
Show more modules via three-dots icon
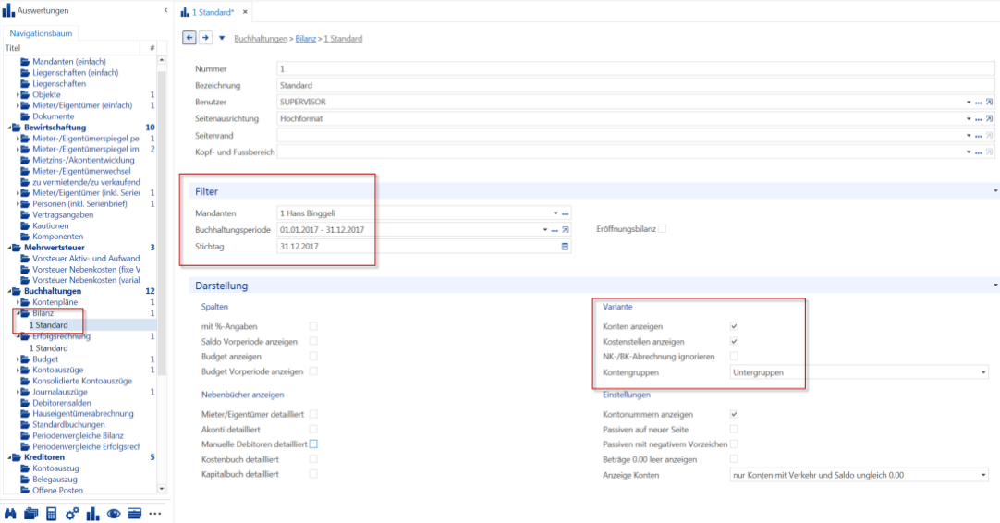click(155, 514)
